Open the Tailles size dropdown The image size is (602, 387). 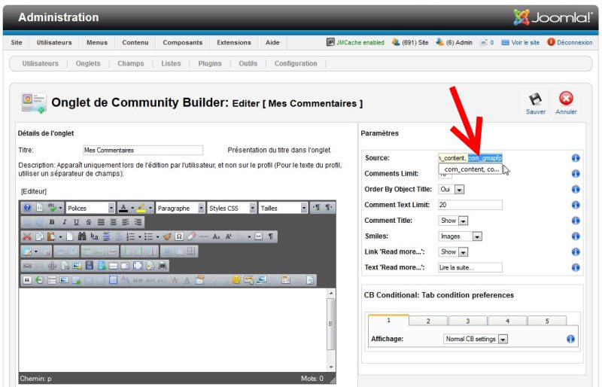coord(283,208)
